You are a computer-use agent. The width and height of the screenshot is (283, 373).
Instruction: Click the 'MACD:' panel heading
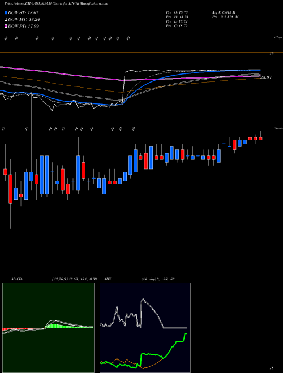16,279
